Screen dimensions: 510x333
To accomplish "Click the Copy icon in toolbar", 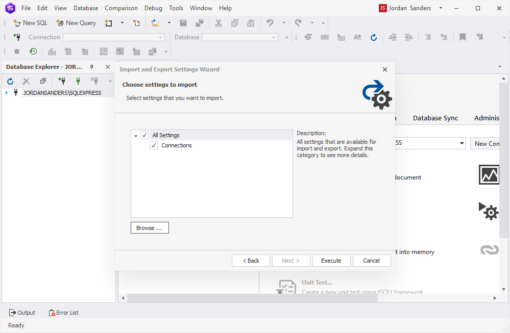I will pyautogui.click(x=234, y=23).
